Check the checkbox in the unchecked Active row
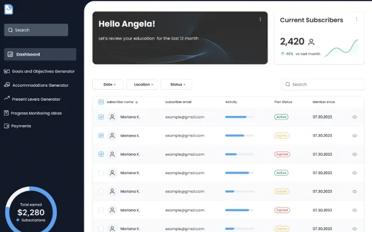 pyautogui.click(x=101, y=173)
